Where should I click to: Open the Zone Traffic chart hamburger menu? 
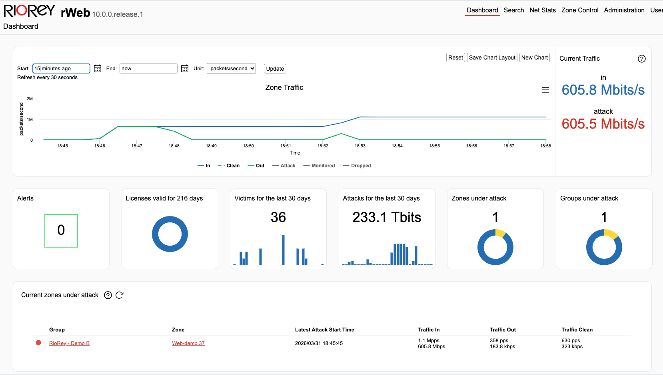pos(545,90)
